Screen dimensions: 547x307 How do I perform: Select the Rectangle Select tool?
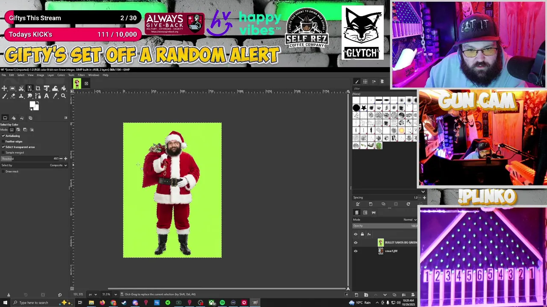(x=12, y=88)
